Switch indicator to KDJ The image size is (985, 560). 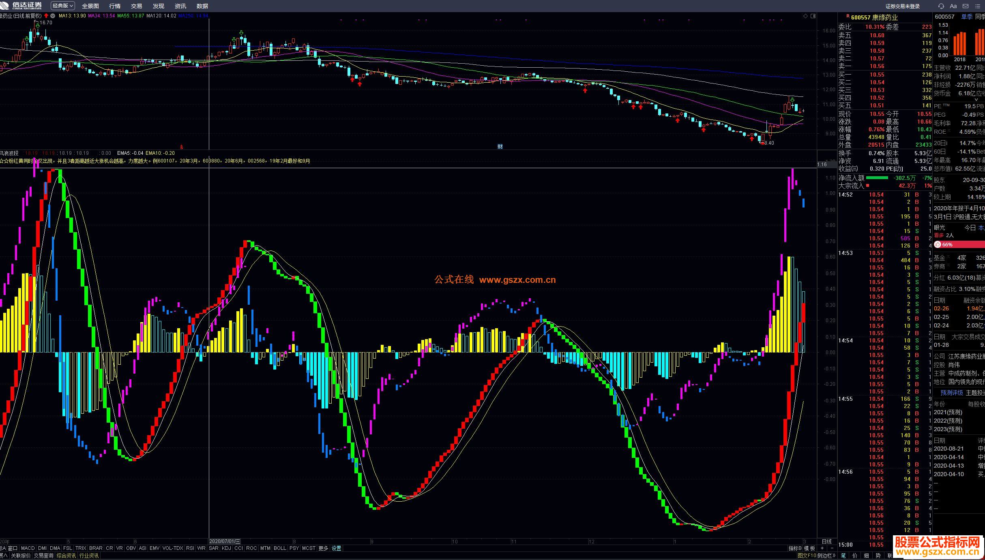pos(227,548)
